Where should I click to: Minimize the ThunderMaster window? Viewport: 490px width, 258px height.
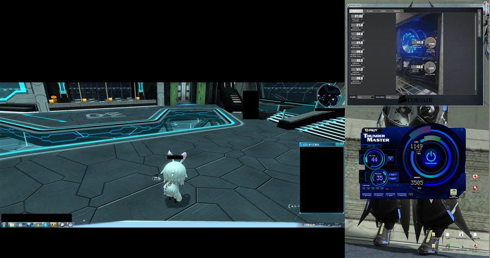tap(458, 129)
